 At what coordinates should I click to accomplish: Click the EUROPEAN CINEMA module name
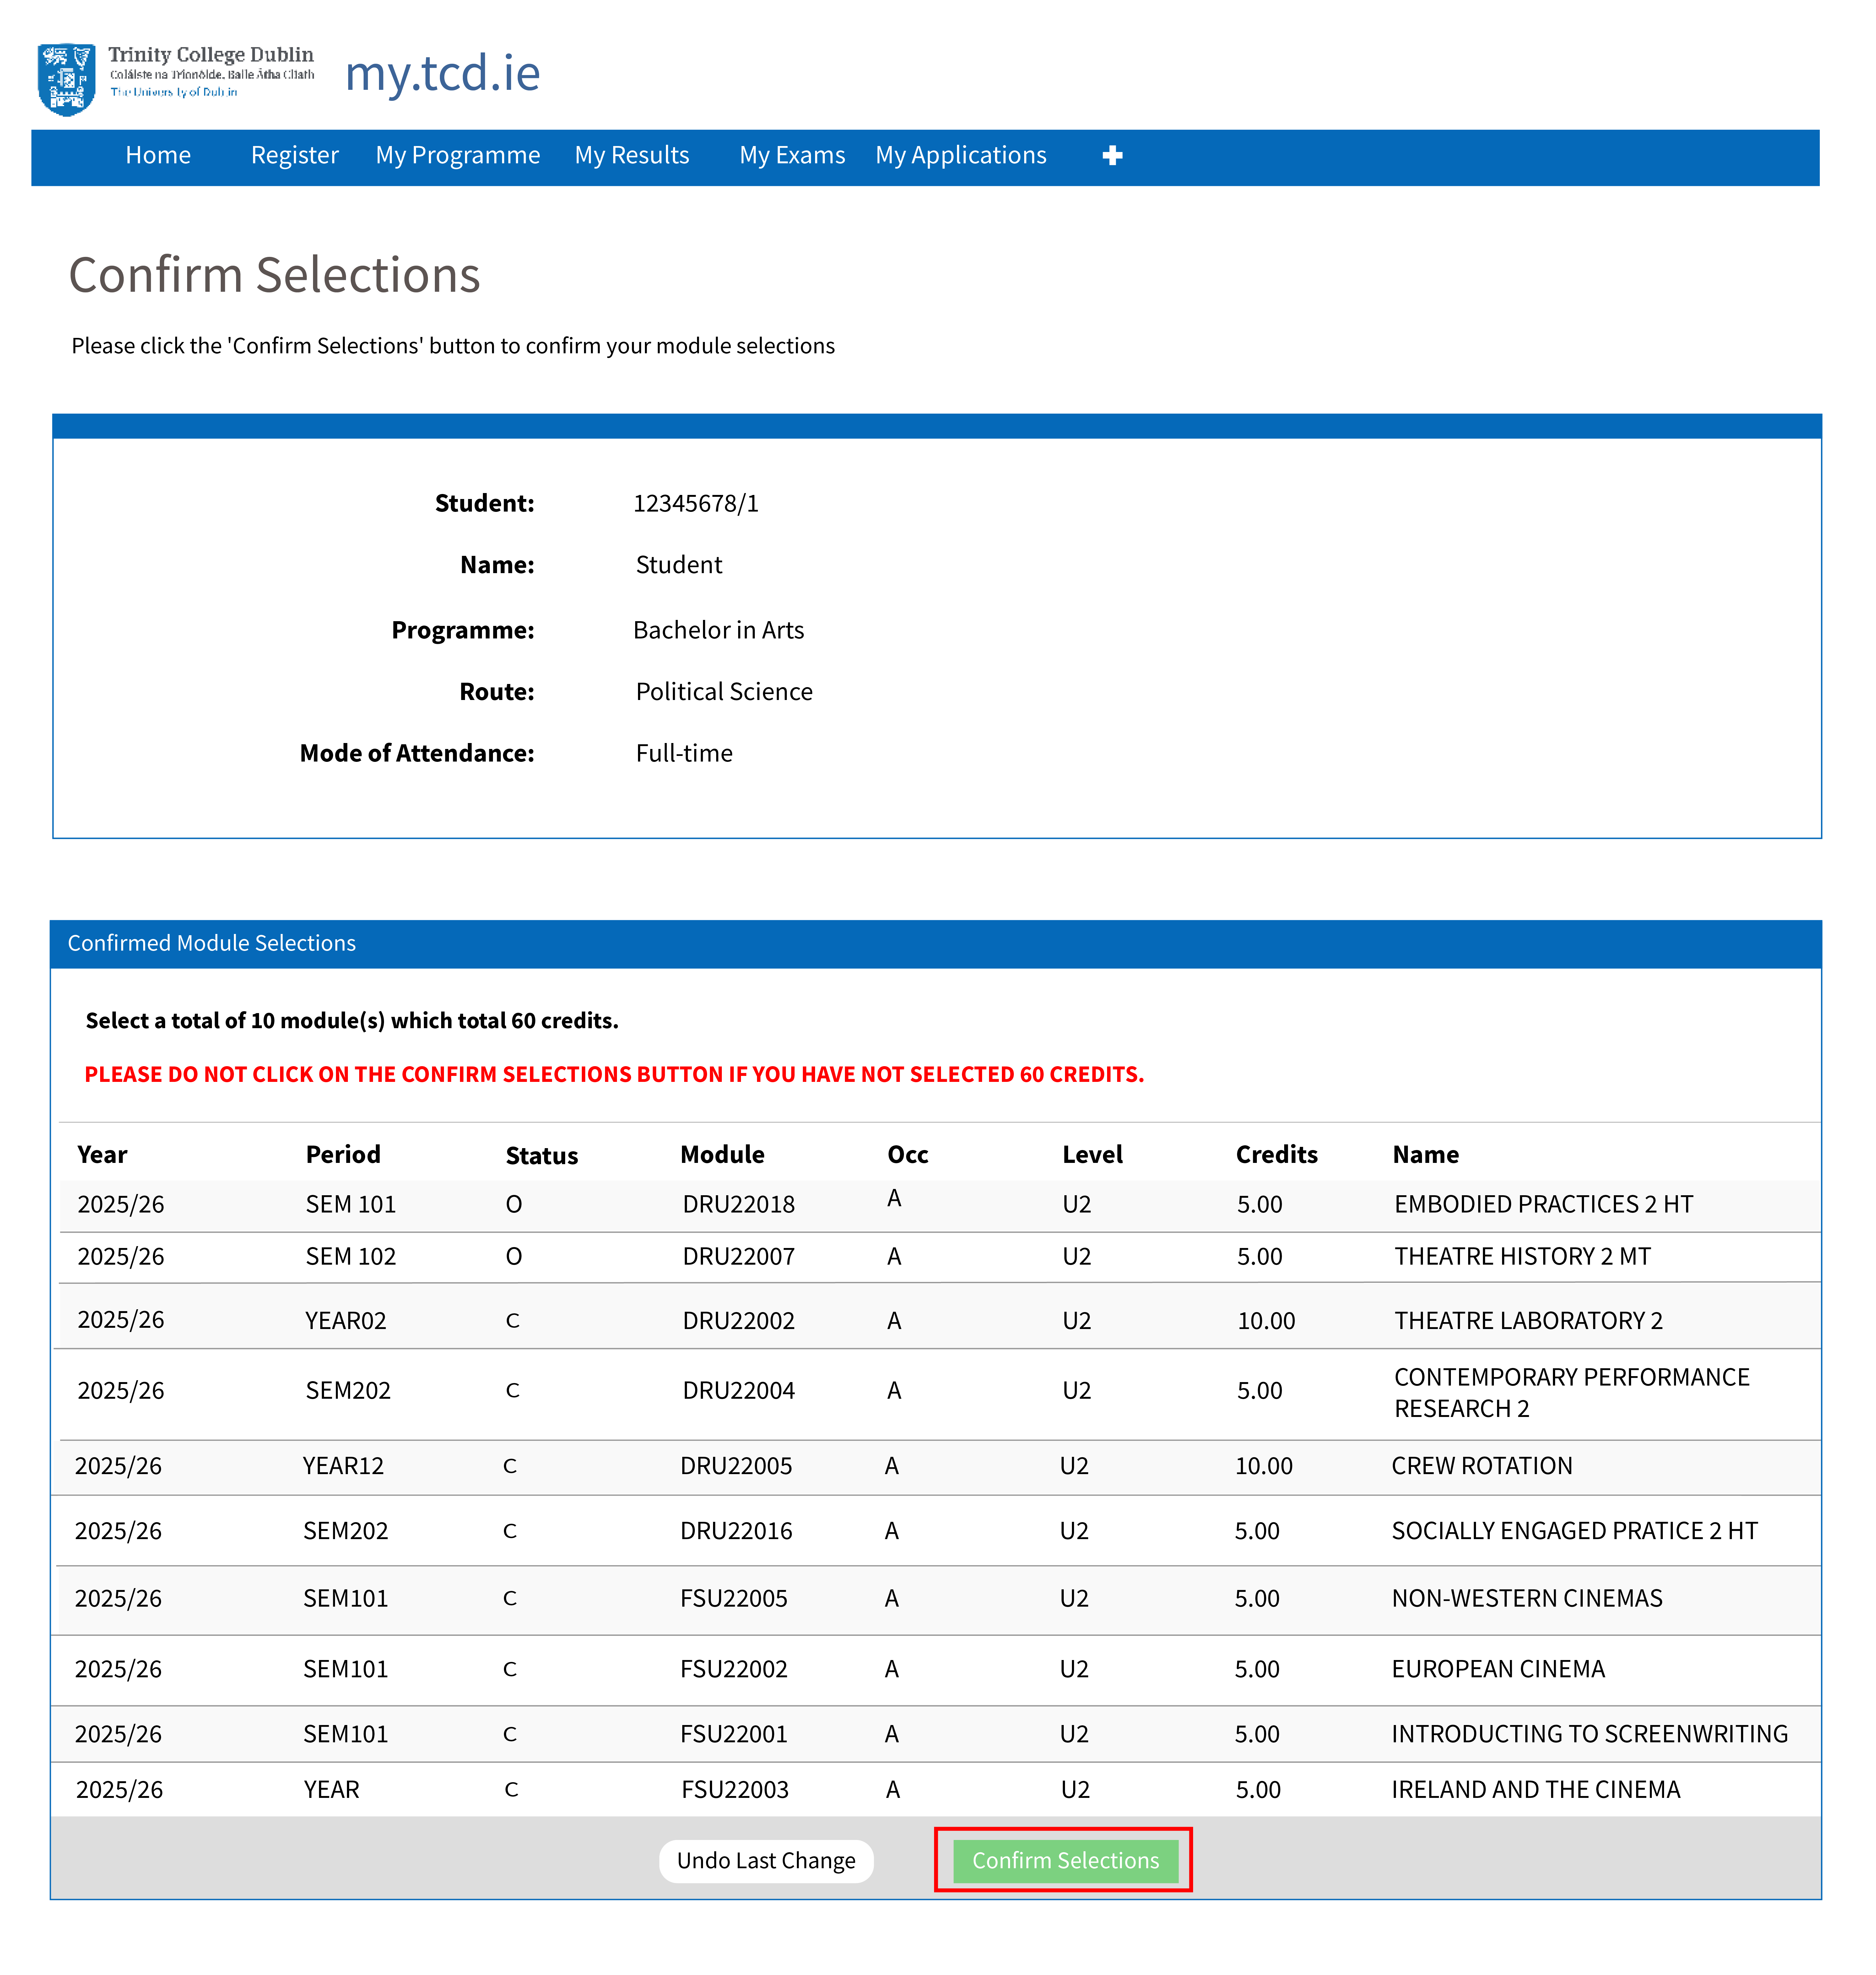pyautogui.click(x=1497, y=1668)
